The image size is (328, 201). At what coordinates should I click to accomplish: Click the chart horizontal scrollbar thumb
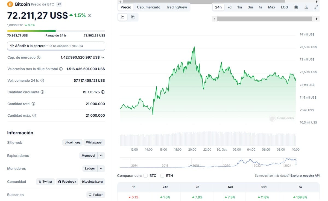point(265,19)
